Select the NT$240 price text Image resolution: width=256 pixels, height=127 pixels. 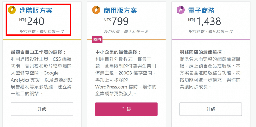pos(32,21)
